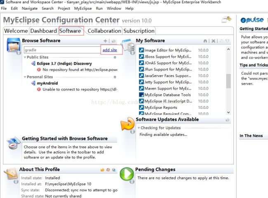This screenshot has width=268, height=198.
Task: Open the Window menu
Action: (x=114, y=8)
